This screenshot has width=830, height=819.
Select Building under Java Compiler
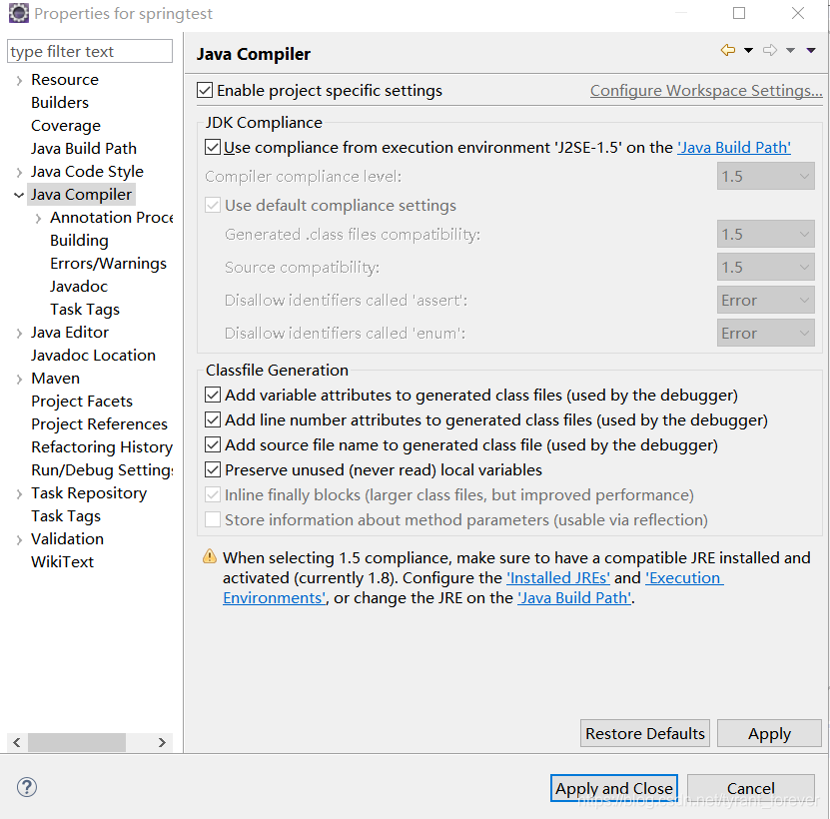[79, 241]
